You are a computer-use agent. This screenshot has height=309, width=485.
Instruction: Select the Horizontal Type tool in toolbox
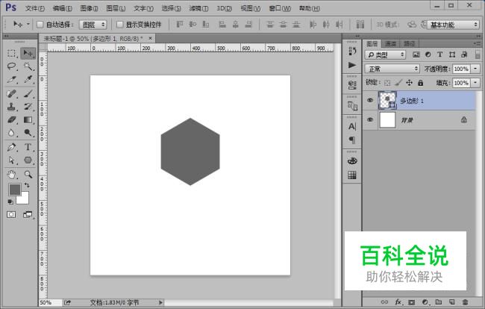click(28, 147)
